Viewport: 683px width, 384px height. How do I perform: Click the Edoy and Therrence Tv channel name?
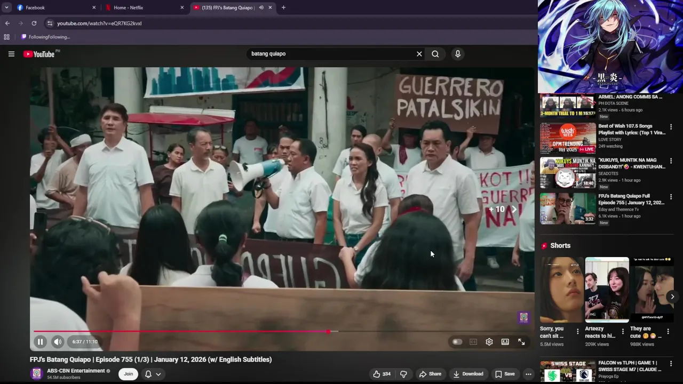(618, 210)
